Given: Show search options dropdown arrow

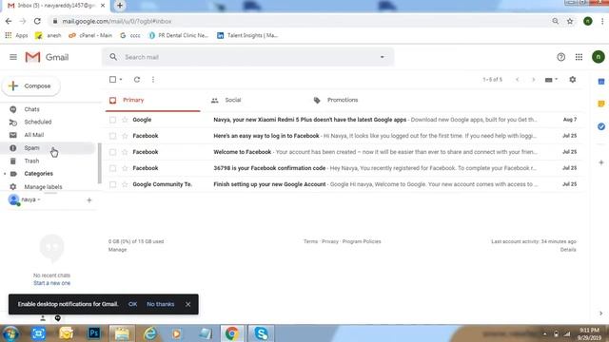Looking at the screenshot, I should (383, 57).
